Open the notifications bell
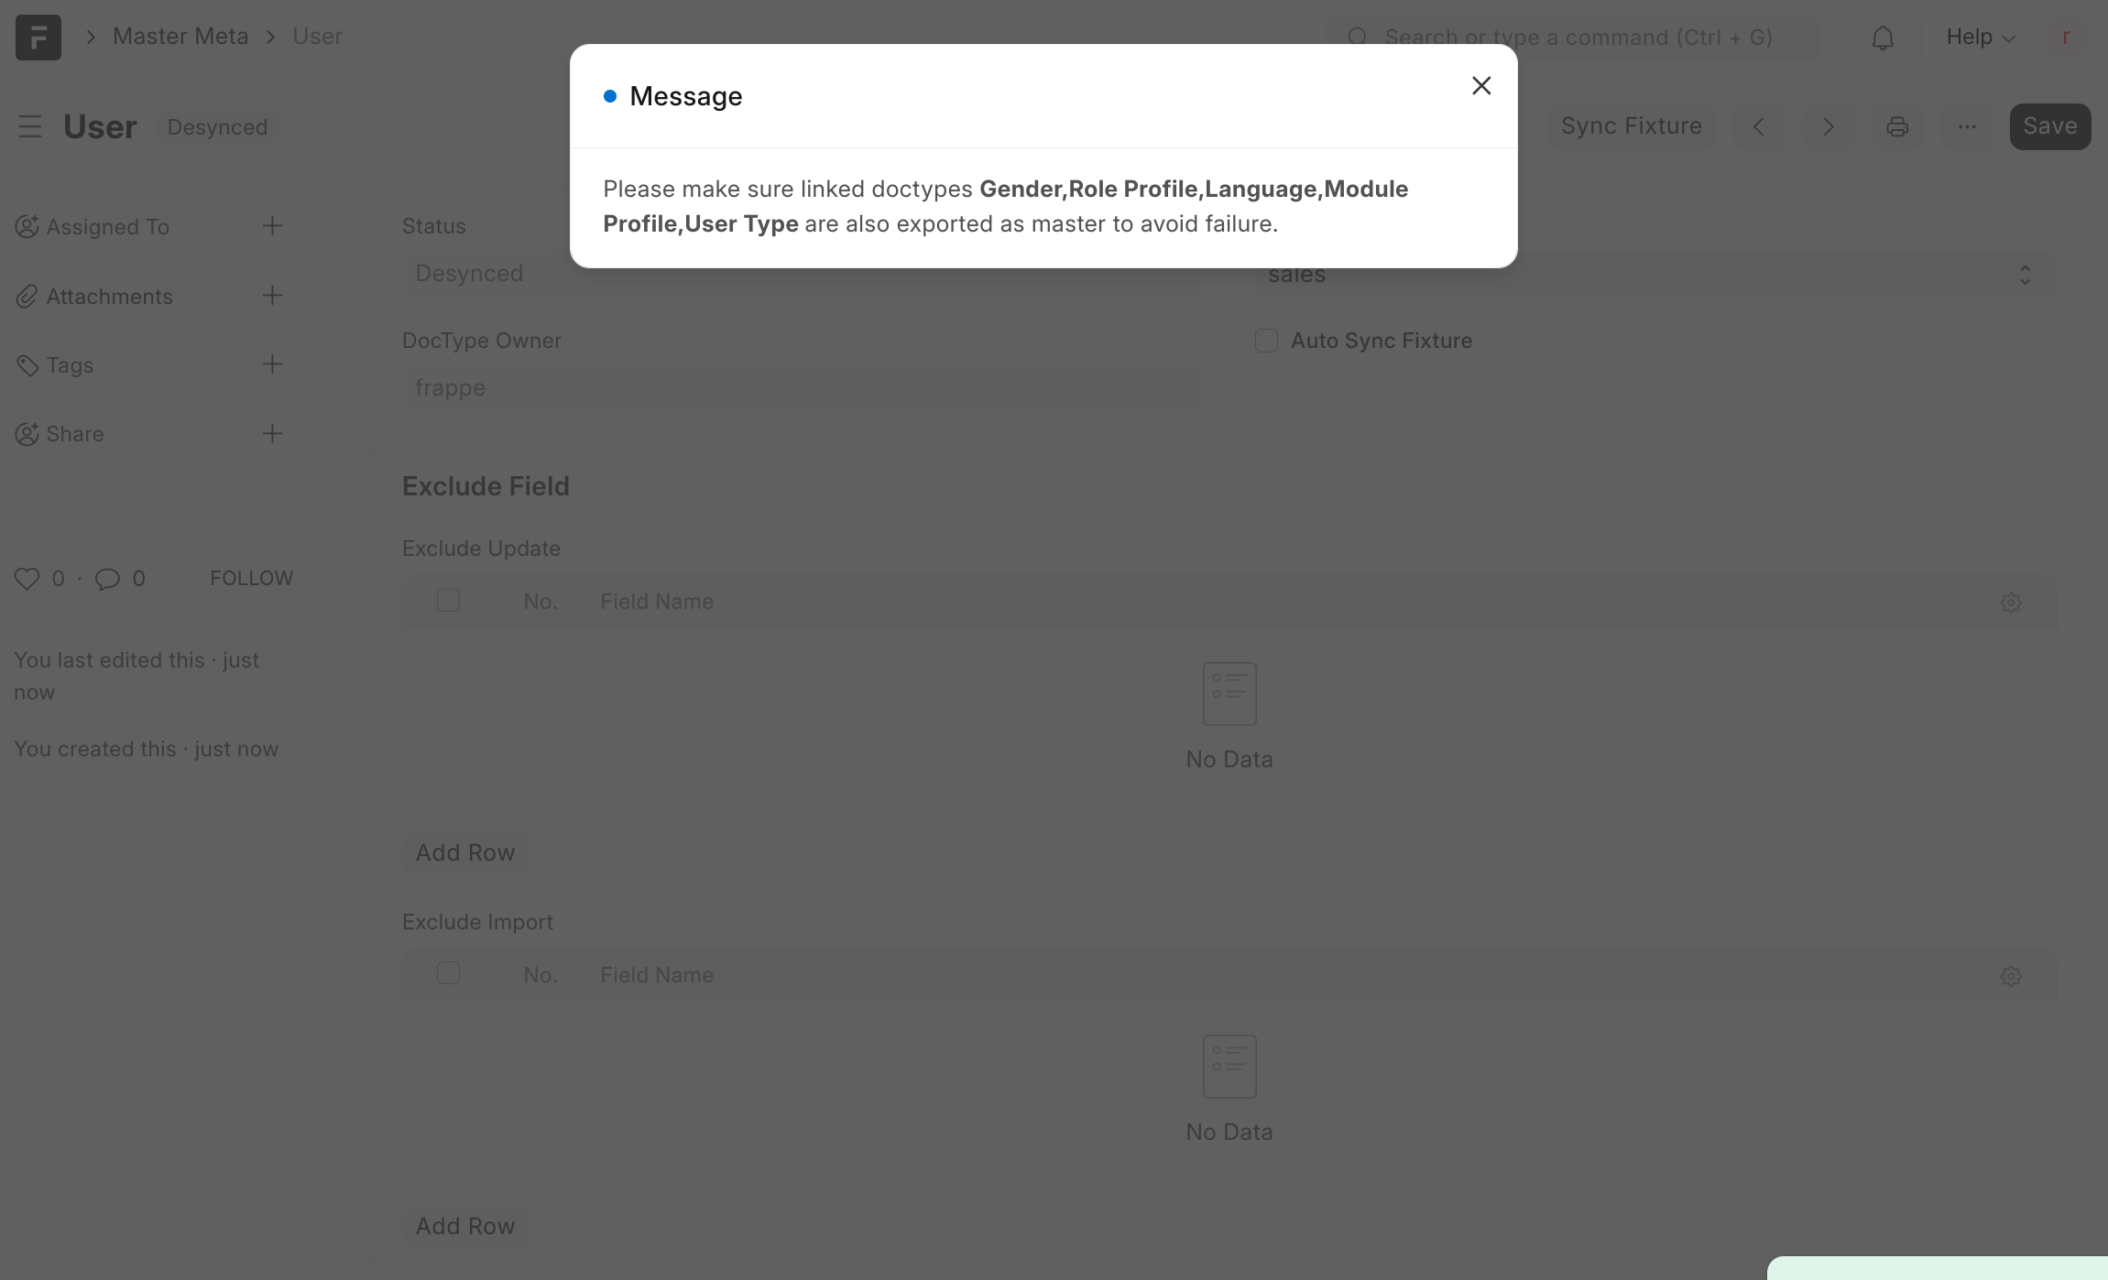 click(1882, 38)
